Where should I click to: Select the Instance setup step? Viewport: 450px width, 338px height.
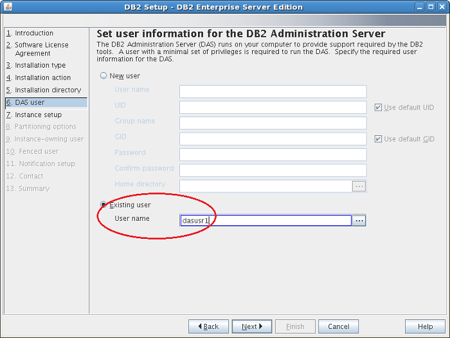pos(34,115)
